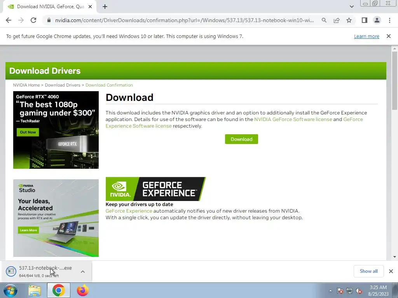Open NVIDIA GeForce Software license link
Viewport: 398px width, 298px height.
click(293, 120)
